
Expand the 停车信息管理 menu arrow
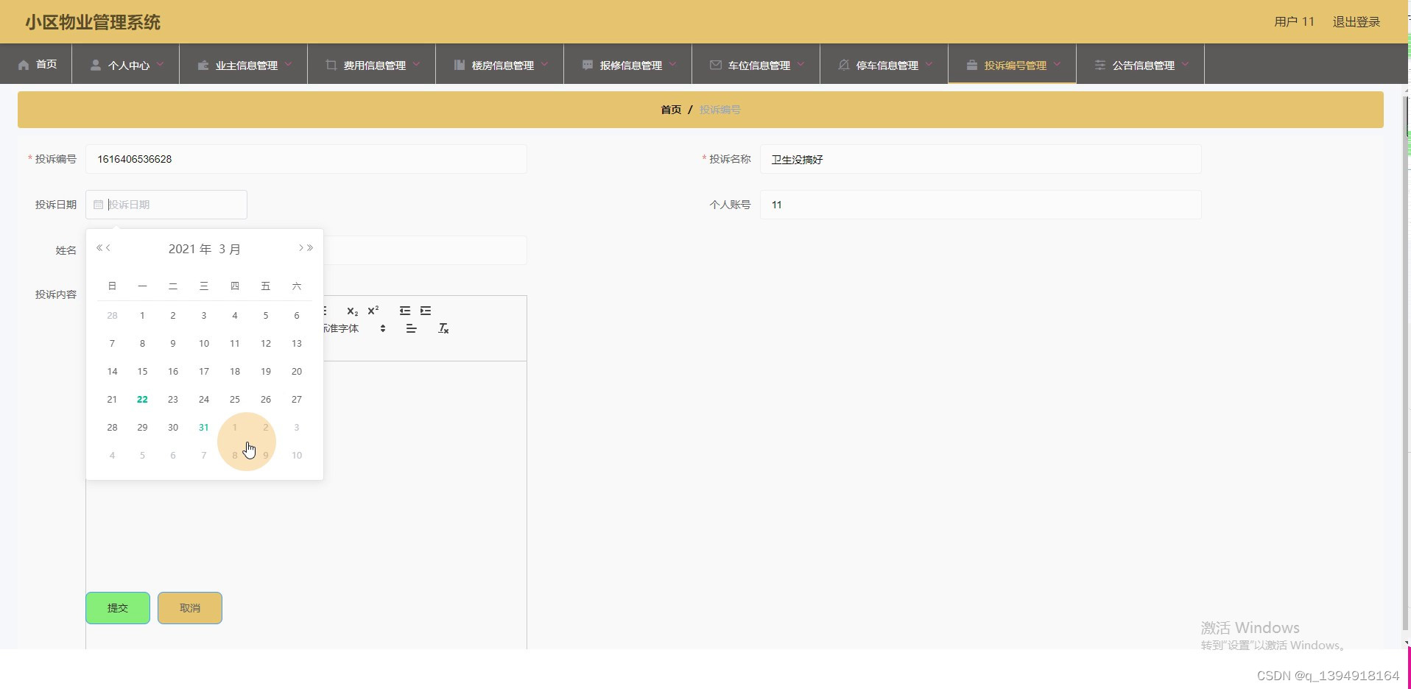(x=929, y=64)
